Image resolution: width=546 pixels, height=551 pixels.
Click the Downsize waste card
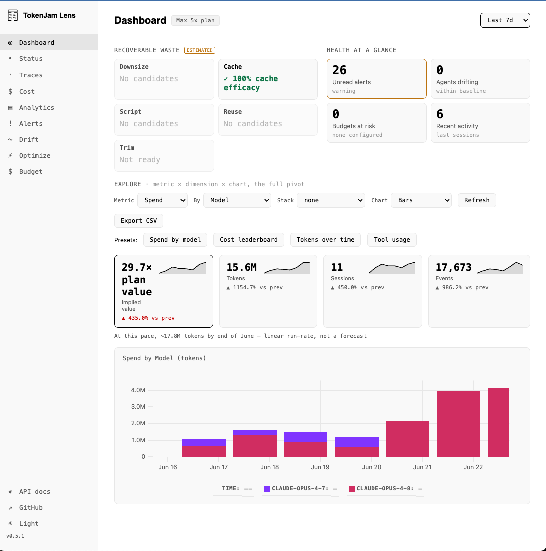point(164,79)
